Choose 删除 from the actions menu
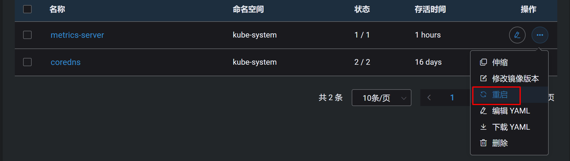 coord(500,143)
